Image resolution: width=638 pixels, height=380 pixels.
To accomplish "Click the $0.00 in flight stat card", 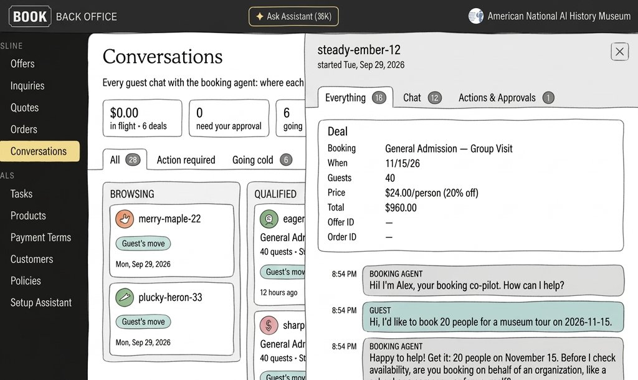I will tap(142, 118).
